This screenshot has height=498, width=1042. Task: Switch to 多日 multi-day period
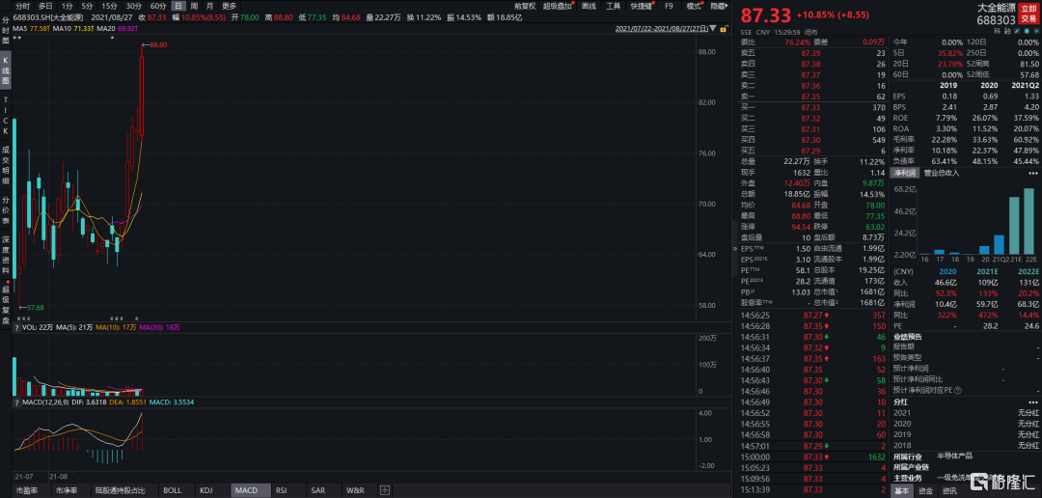45,6
